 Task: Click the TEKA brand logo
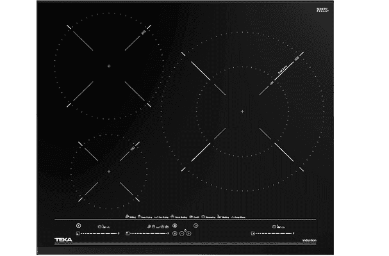(x=63, y=239)
